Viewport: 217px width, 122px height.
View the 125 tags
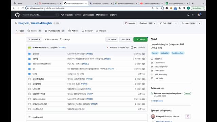(x=65, y=39)
